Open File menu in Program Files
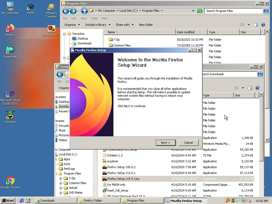The width and height of the screenshot is (272, 204). 65,18
